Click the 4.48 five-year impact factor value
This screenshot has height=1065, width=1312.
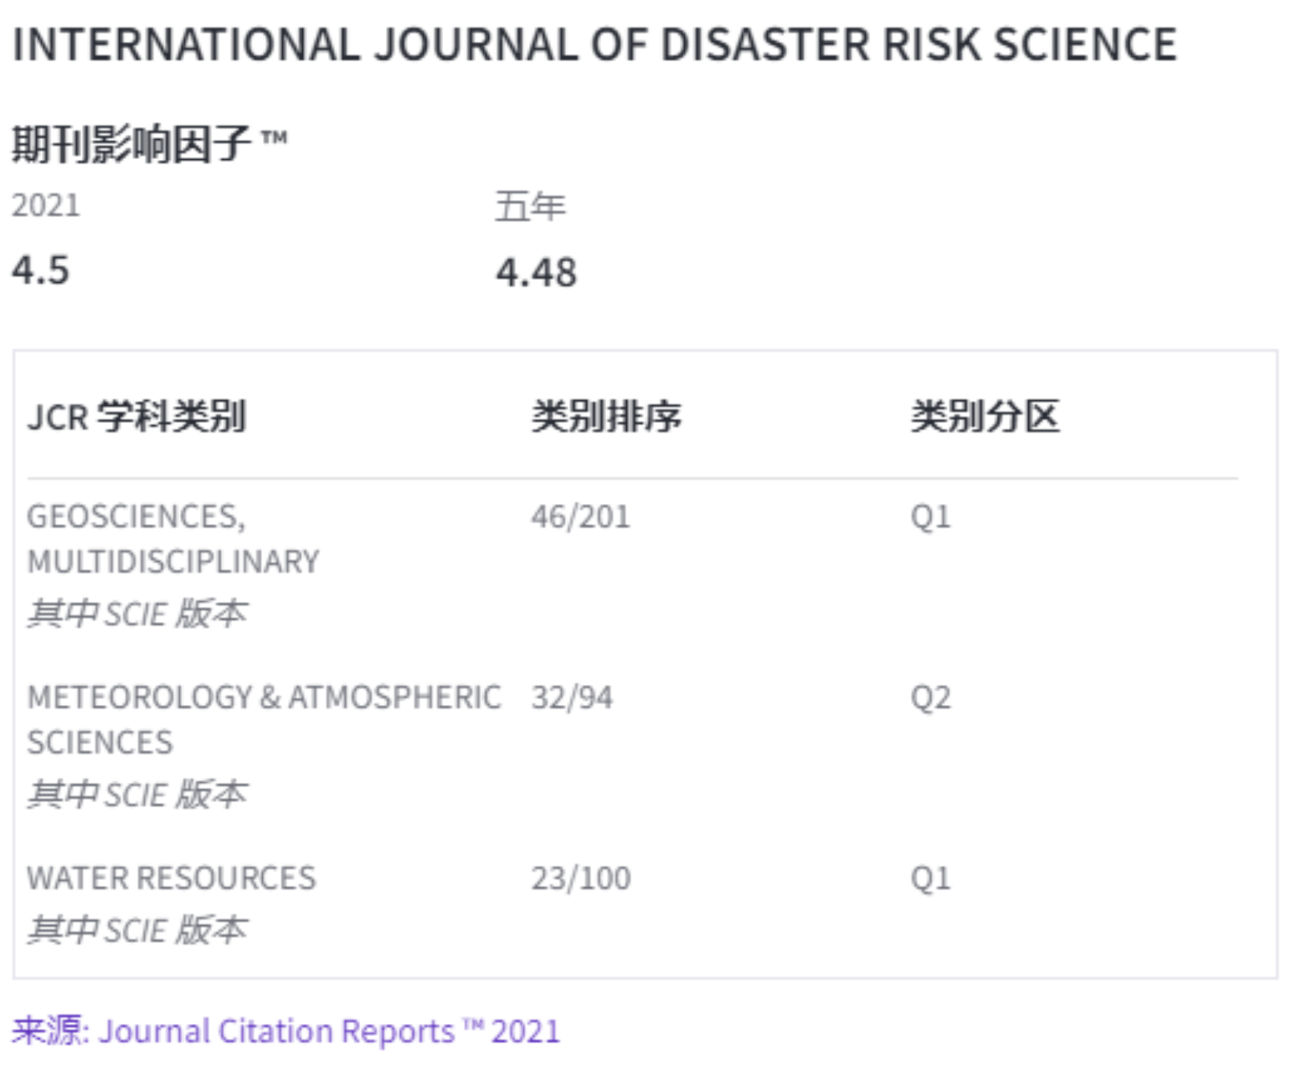pos(536,272)
